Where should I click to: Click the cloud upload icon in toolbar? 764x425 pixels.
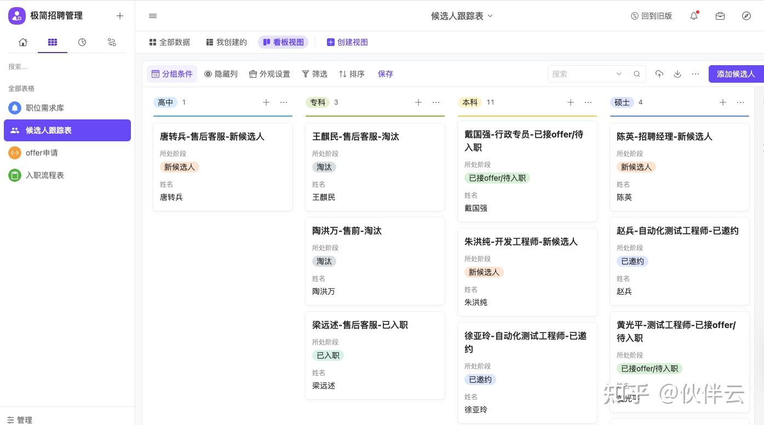(659, 74)
